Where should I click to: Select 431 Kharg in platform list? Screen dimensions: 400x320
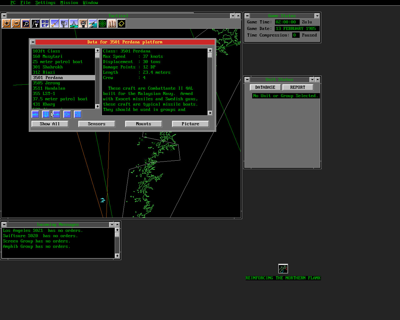pos(63,104)
